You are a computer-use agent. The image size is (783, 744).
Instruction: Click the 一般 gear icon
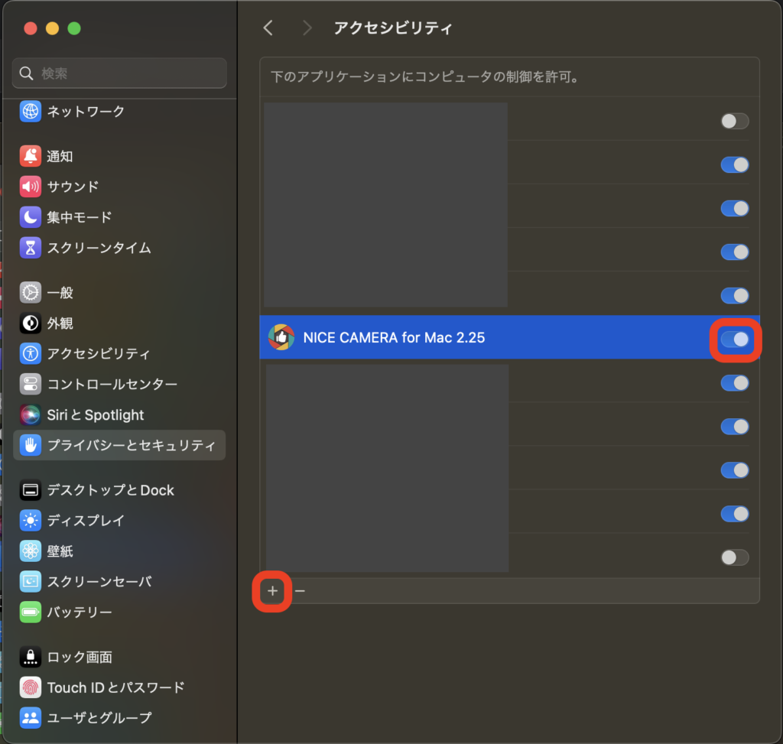[31, 293]
